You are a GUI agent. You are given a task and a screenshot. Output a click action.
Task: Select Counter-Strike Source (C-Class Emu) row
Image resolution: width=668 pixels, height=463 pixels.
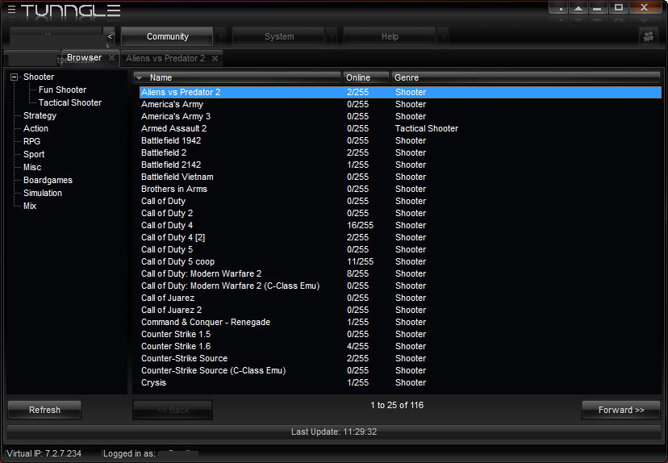[400, 370]
